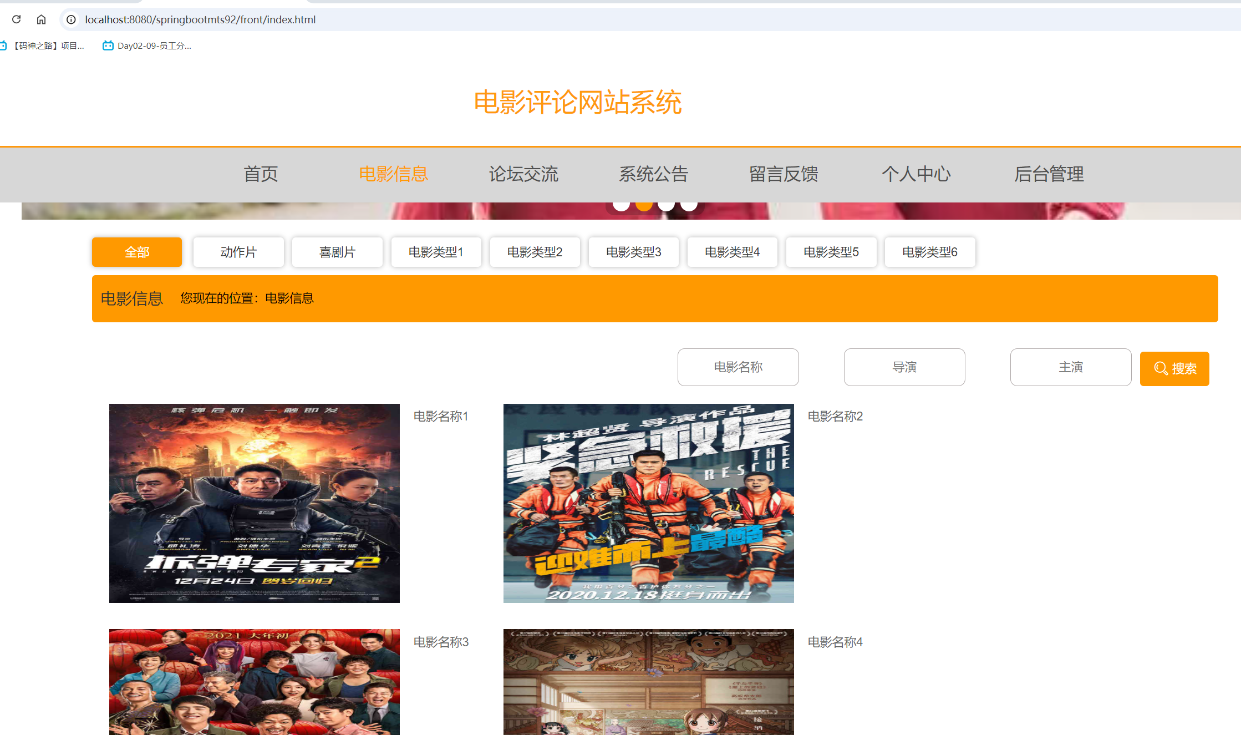This screenshot has height=735, width=1241.
Task: Click the site info icon in address bar
Action: [x=71, y=19]
